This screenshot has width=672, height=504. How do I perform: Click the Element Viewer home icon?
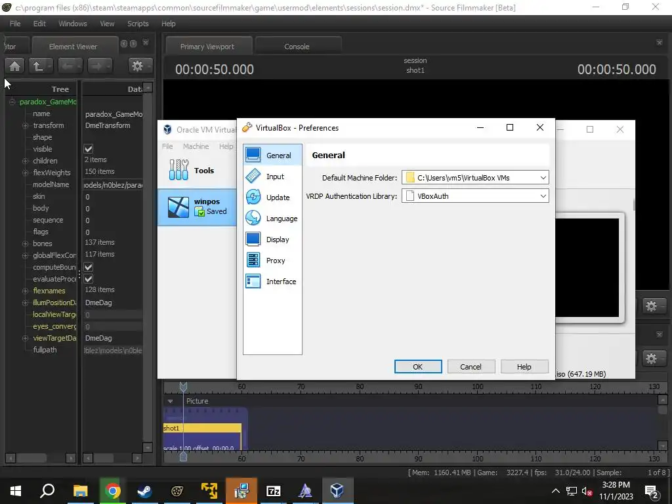(14, 66)
